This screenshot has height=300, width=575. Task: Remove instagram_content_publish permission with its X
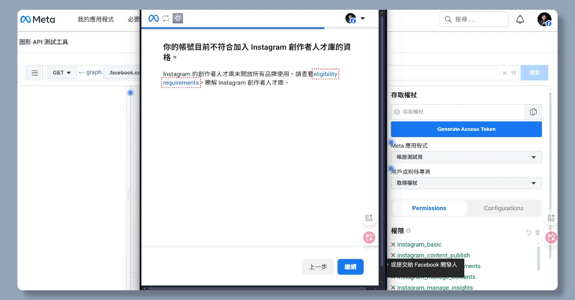[393, 256]
